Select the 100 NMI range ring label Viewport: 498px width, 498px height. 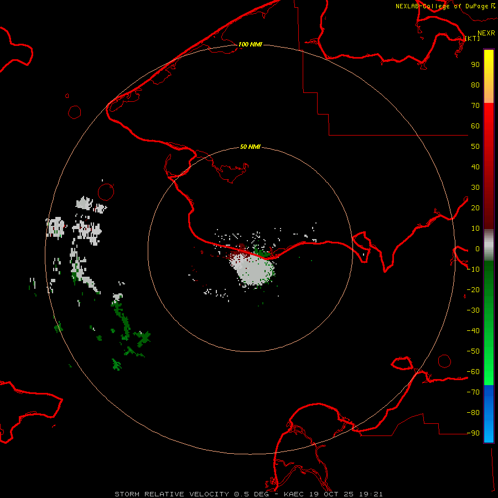(x=250, y=44)
